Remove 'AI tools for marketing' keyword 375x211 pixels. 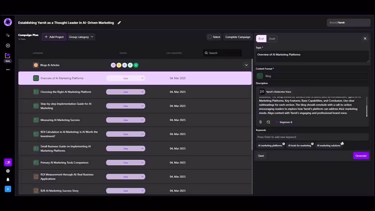pyautogui.click(x=312, y=144)
